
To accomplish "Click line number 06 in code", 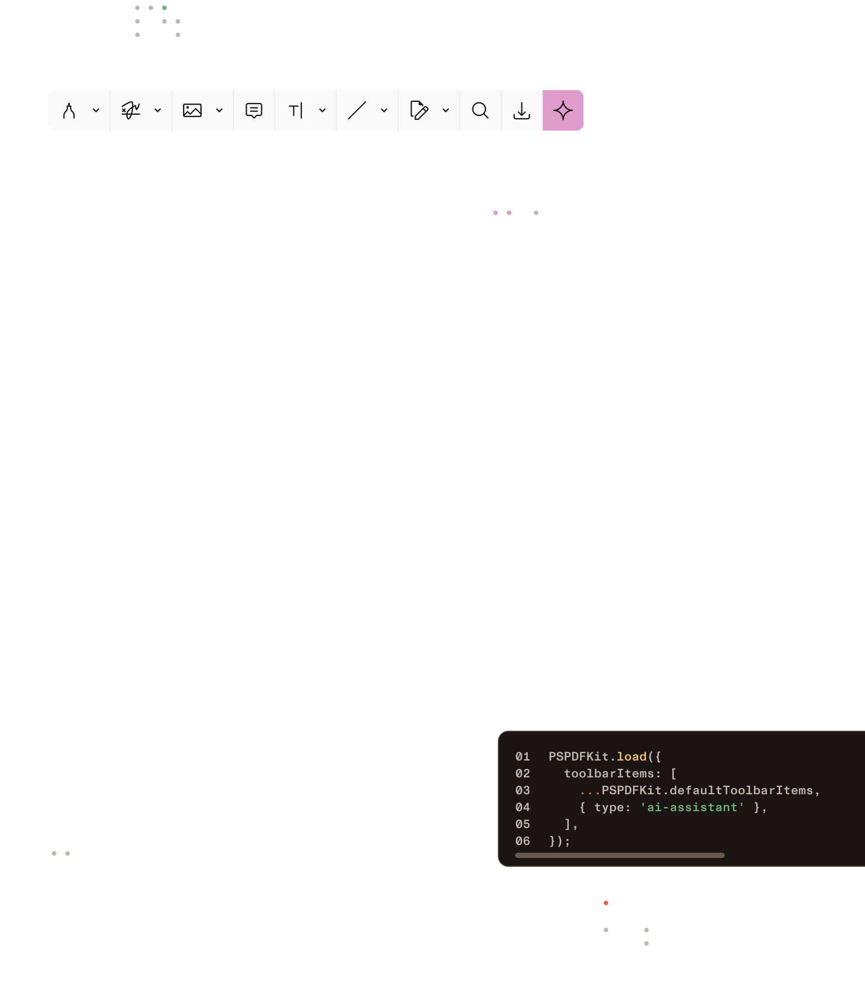I will click(x=523, y=841).
